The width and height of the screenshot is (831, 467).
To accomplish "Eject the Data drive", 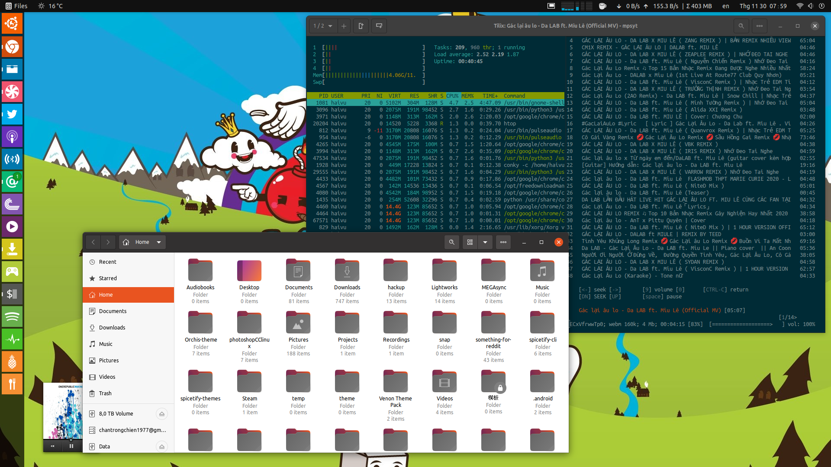I will tap(162, 447).
